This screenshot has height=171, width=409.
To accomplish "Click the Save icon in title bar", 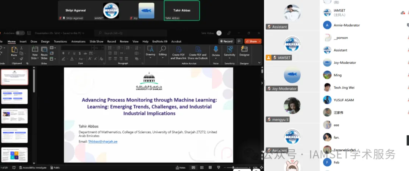I will [29, 33].
